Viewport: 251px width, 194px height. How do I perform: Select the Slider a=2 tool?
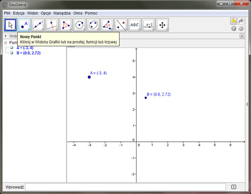click(x=148, y=25)
